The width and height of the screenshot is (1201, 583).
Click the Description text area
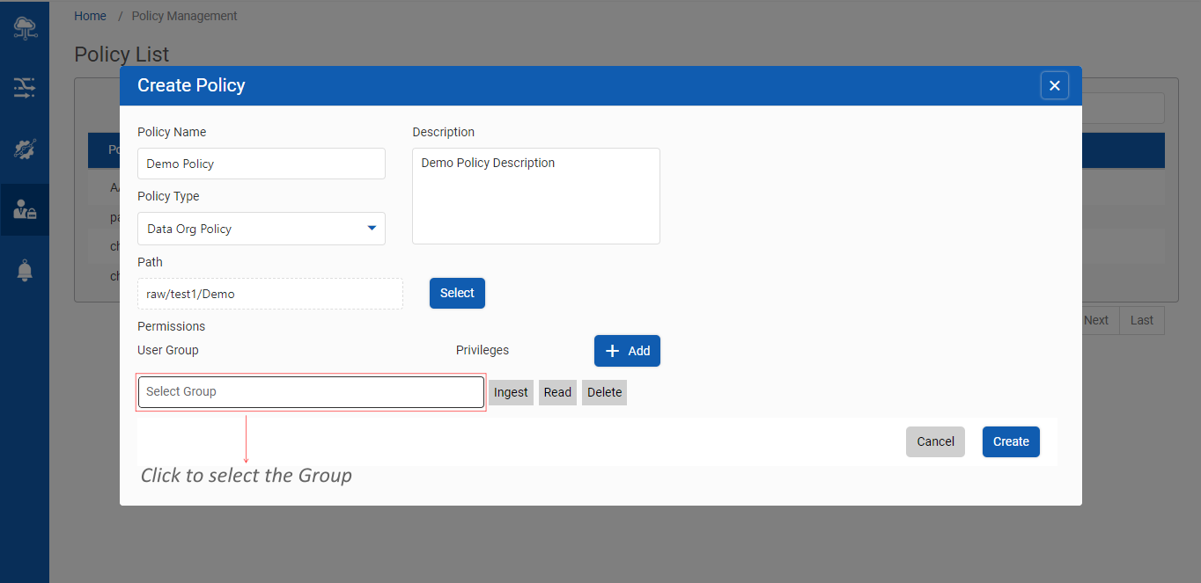coord(535,196)
